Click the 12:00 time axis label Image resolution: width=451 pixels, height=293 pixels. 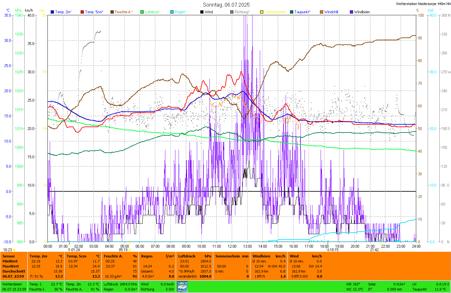coord(232,246)
